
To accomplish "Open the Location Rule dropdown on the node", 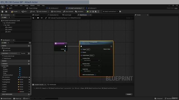I will pyautogui.click(x=92, y=61).
